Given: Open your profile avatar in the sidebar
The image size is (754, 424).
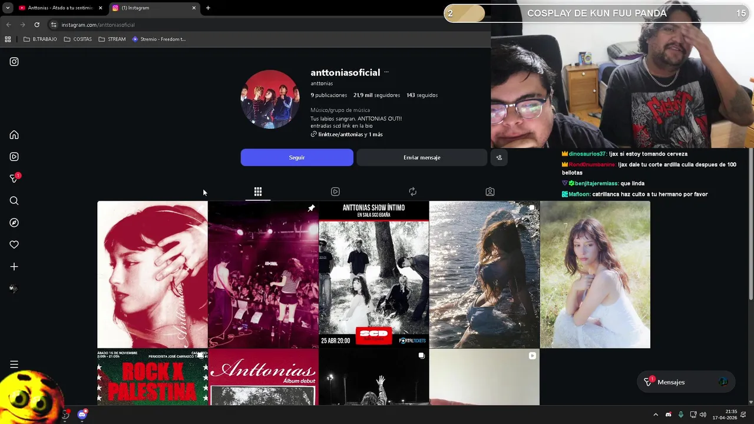Looking at the screenshot, I should click(x=14, y=289).
